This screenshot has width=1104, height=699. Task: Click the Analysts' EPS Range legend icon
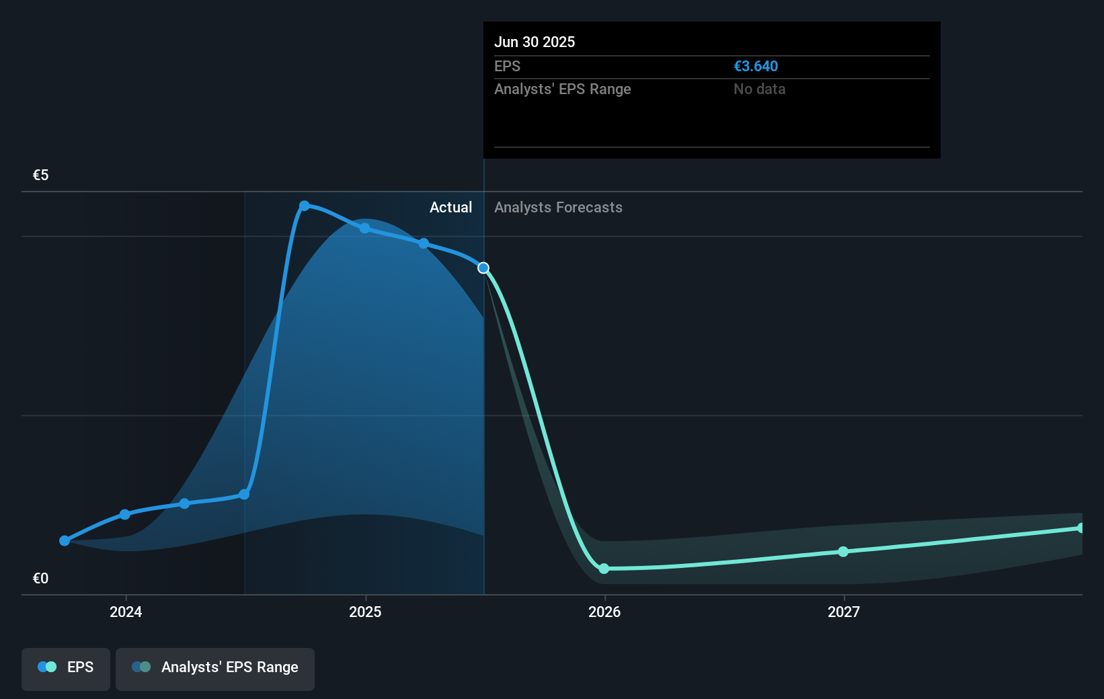(x=141, y=667)
